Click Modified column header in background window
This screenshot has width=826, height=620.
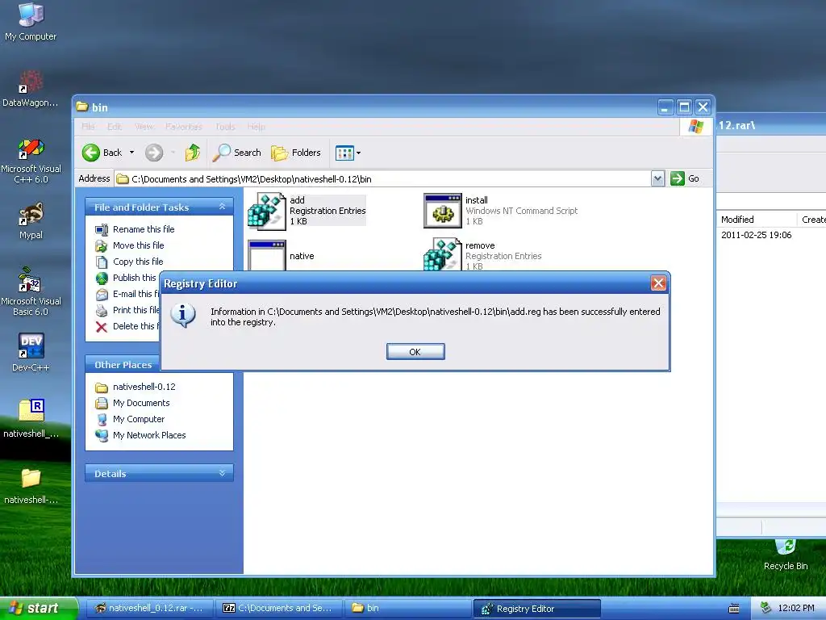757,220
